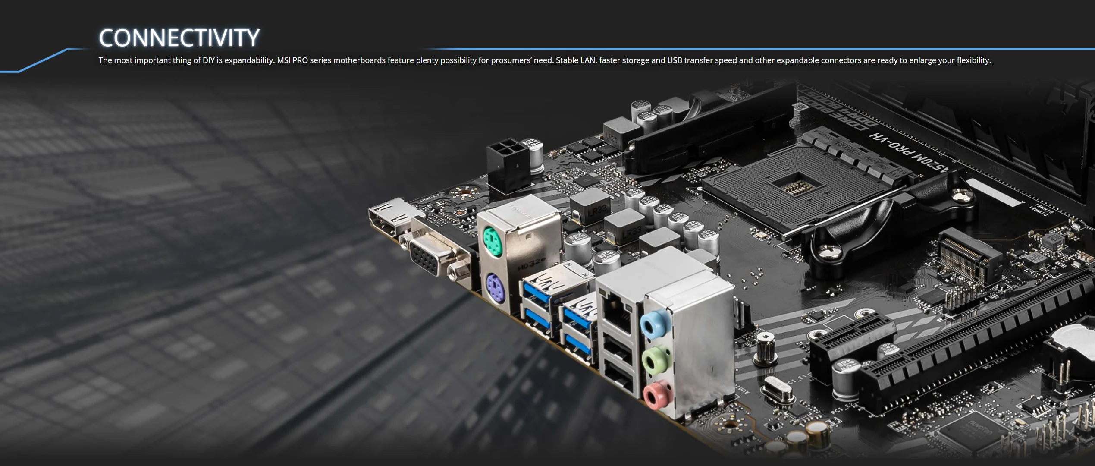1095x466 pixels.
Task: Click the A520M PRO-VH model label
Action: pos(908,152)
